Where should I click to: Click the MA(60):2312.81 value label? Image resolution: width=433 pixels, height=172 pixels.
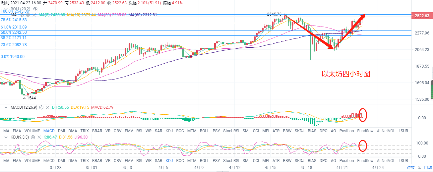click(x=143, y=15)
